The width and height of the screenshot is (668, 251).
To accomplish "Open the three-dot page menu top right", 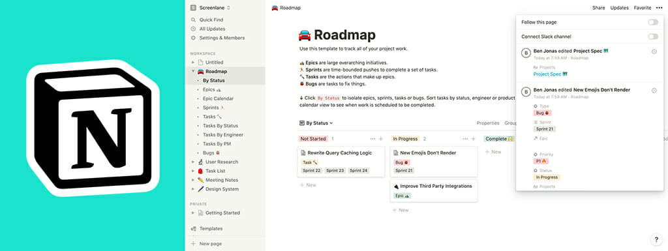I will (x=660, y=8).
